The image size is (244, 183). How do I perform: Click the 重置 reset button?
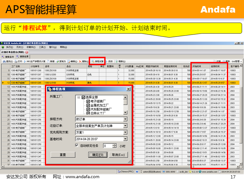pyautogui.click(x=63, y=155)
